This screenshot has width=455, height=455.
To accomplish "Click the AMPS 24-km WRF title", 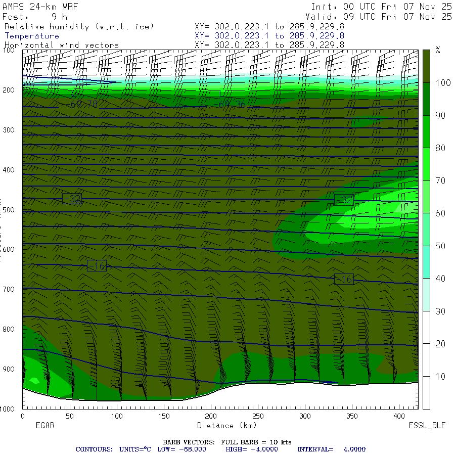I will point(39,7).
